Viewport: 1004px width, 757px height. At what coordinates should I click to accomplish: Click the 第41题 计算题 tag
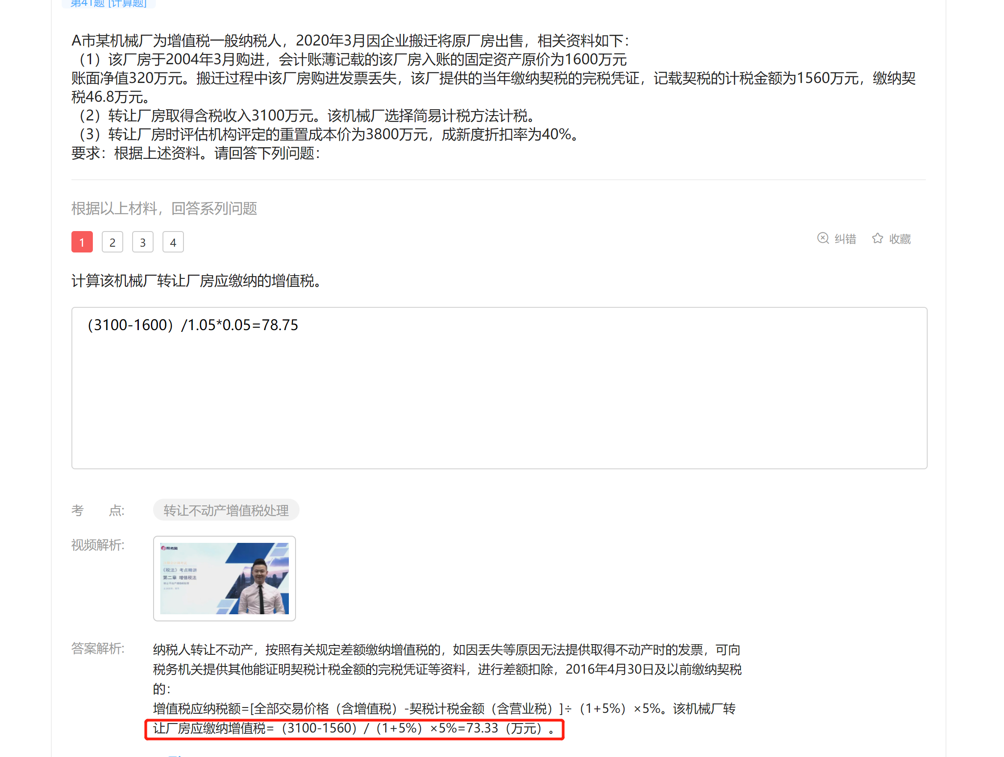(x=108, y=4)
